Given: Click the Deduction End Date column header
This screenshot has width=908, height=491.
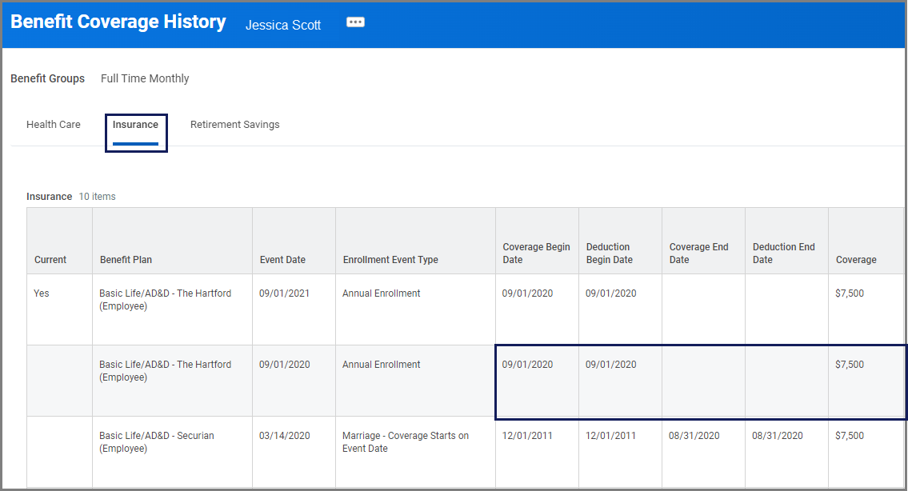Looking at the screenshot, I should (x=783, y=253).
